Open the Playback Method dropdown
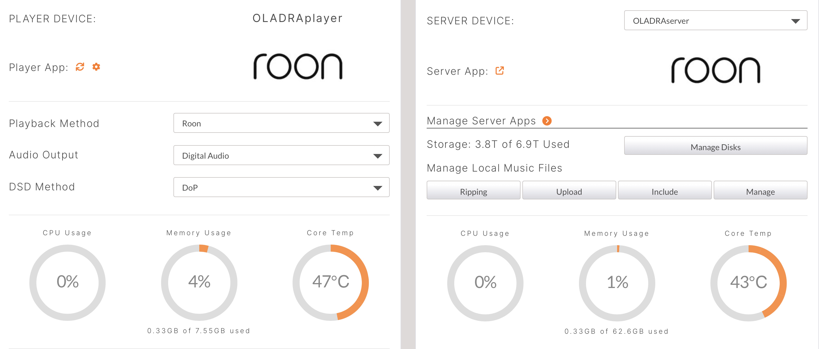Image resolution: width=819 pixels, height=349 pixels. [x=281, y=123]
